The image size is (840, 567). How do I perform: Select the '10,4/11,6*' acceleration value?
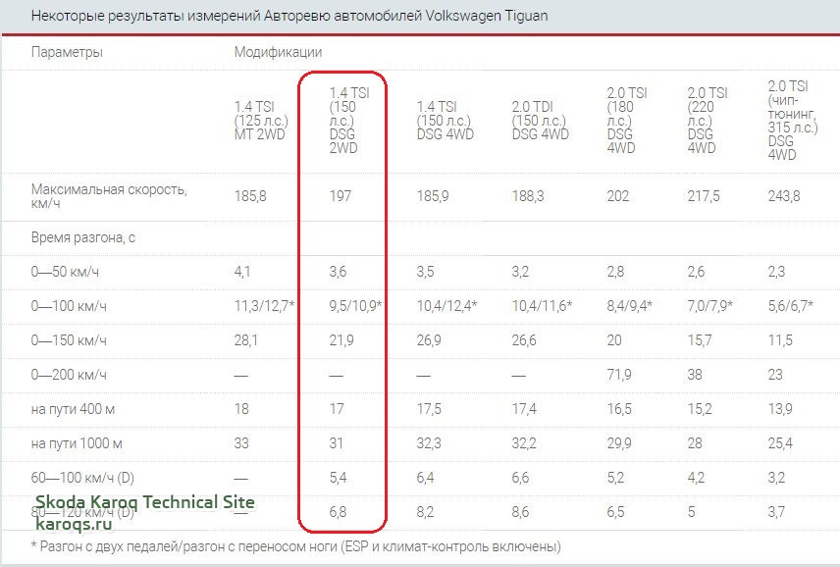pyautogui.click(x=542, y=306)
